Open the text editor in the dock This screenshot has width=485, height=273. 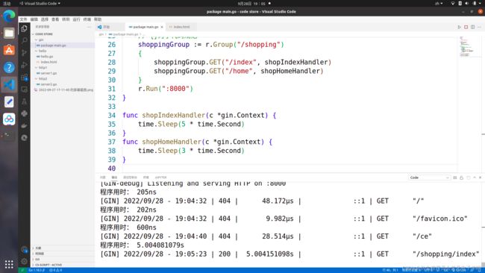tap(9, 101)
